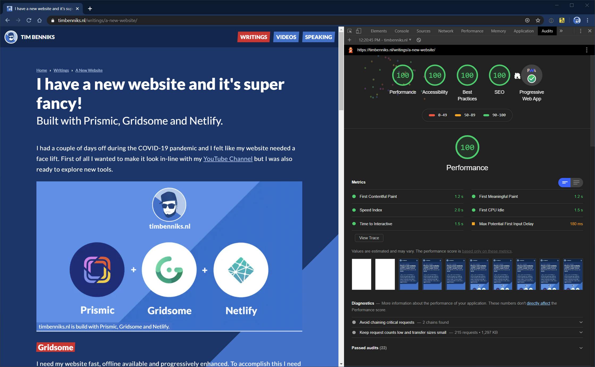Click the WRITINGS nav button
Viewport: 595px width, 367px height.
click(x=254, y=37)
